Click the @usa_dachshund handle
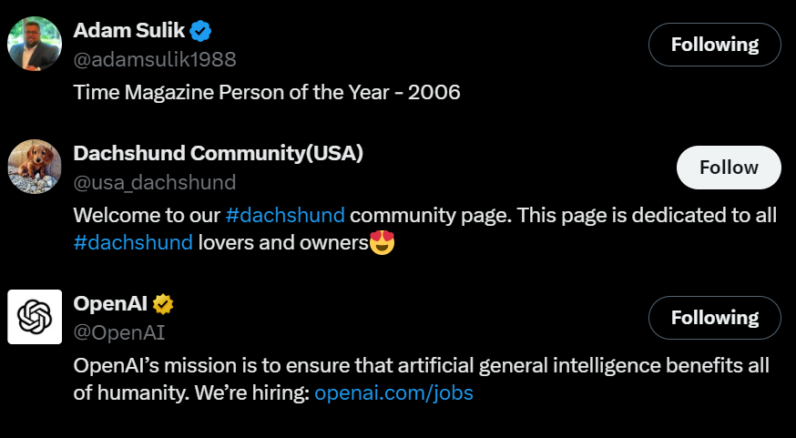Image resolution: width=796 pixels, height=438 pixels. [x=155, y=183]
